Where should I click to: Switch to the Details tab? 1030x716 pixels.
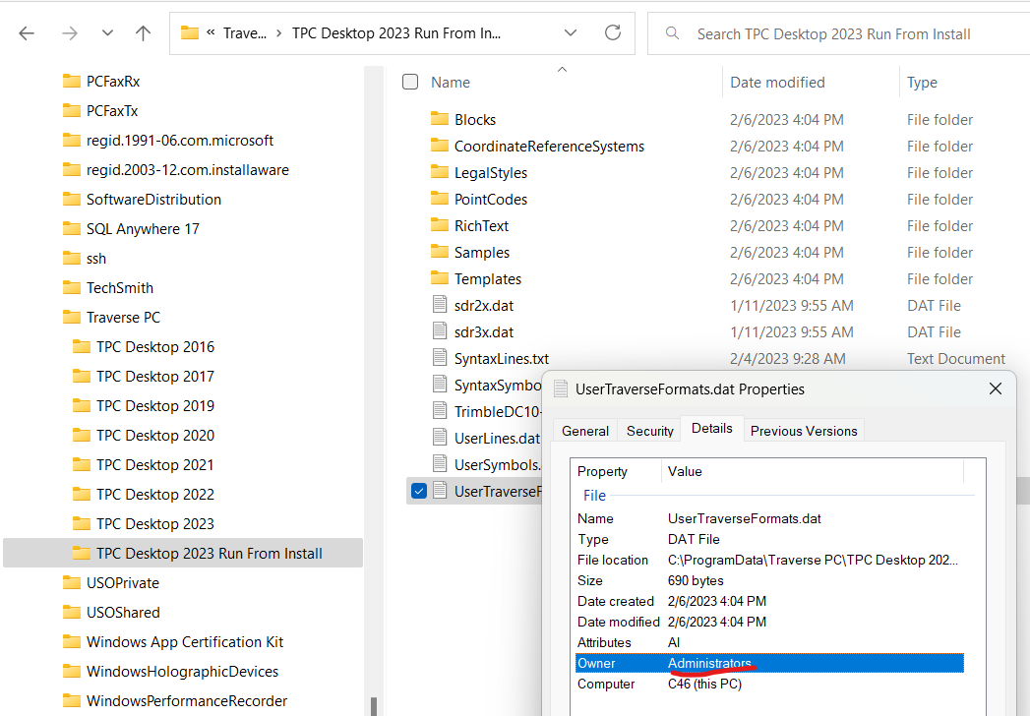712,428
